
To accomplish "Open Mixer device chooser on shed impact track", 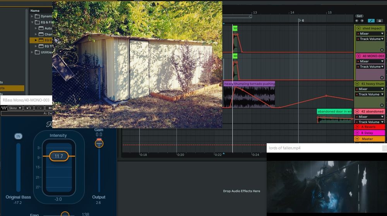I will click(x=370, y=34).
